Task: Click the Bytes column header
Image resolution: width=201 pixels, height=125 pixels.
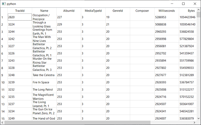Action: tap(188, 11)
